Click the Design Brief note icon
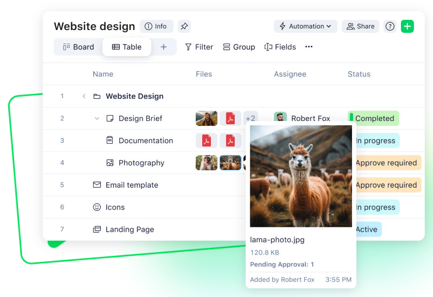433x297 pixels. tap(110, 119)
